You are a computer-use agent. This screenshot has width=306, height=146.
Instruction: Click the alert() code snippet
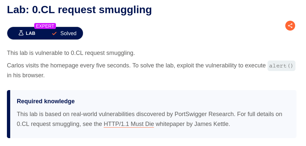click(281, 66)
